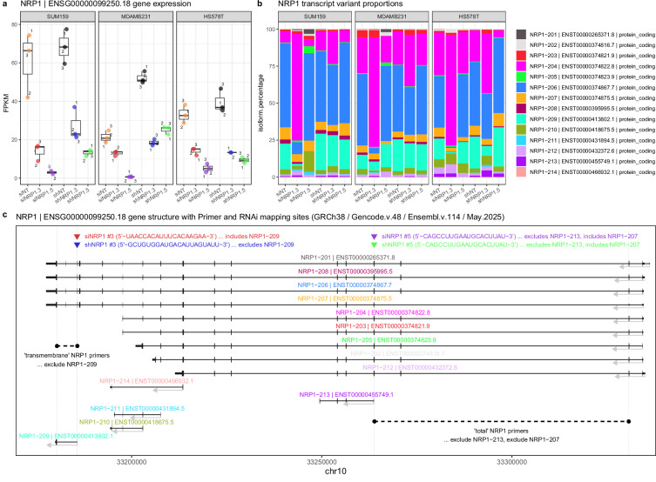This screenshot has width=656, height=482.
Task: Select the HS578T facet header in panel a
Action: [x=213, y=17]
